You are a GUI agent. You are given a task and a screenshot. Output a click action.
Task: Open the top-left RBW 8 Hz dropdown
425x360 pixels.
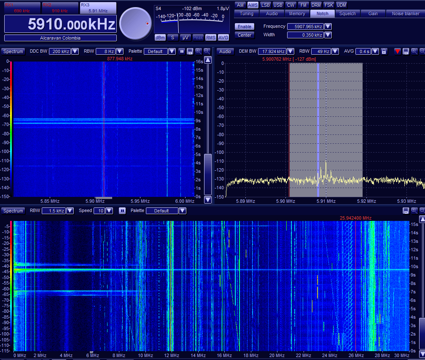(120, 51)
